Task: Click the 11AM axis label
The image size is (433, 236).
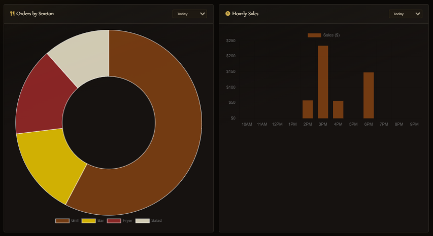Action: tap(262, 124)
